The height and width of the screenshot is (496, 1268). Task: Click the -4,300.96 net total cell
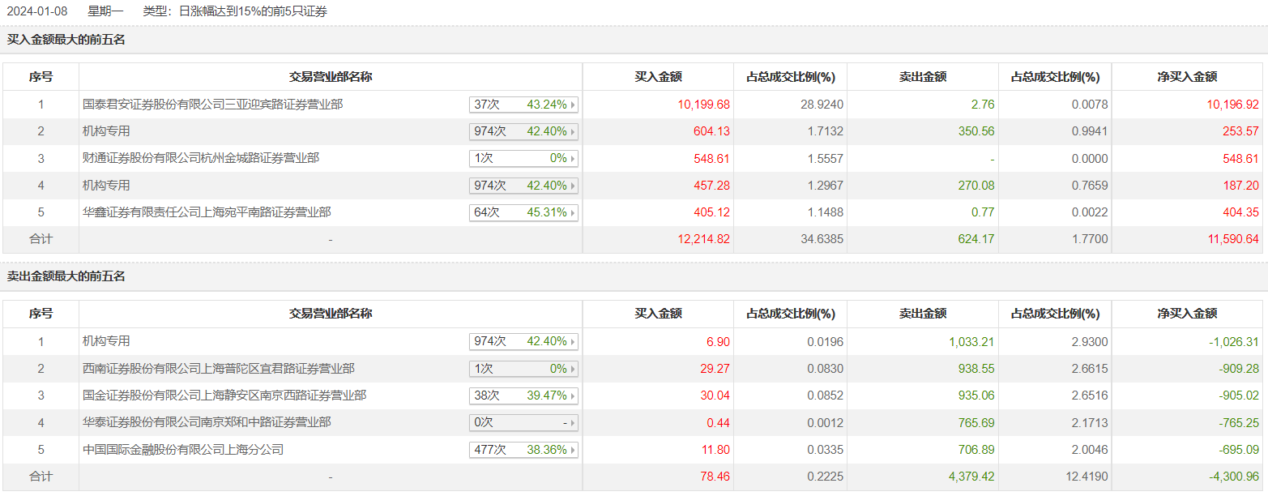[x=1233, y=477]
